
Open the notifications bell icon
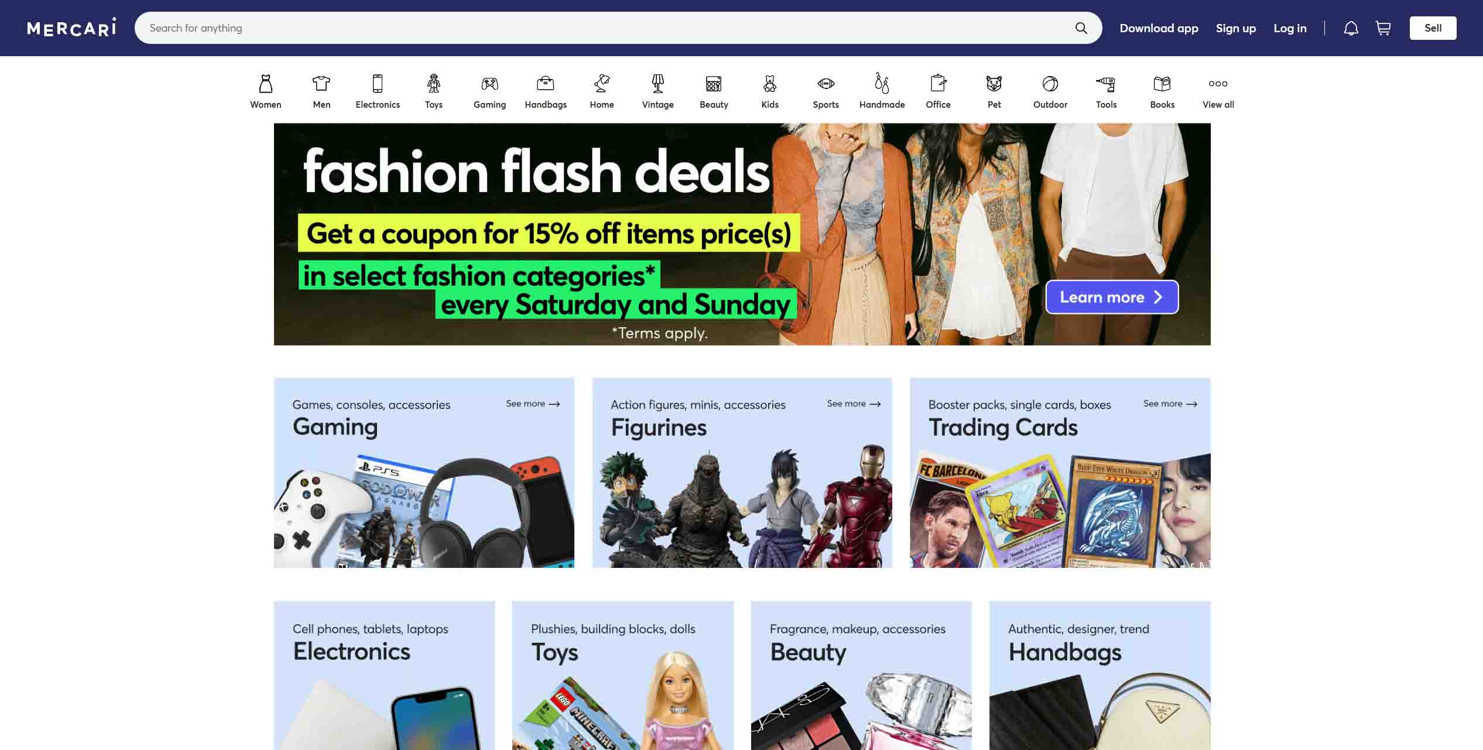coord(1351,28)
